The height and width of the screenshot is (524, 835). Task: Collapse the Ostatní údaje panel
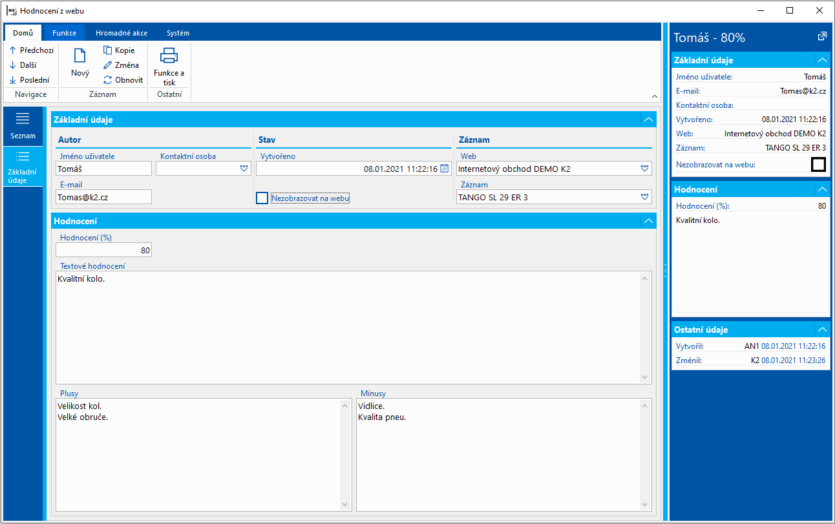(x=822, y=330)
